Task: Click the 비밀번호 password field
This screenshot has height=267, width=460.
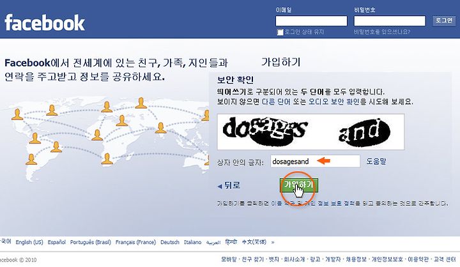Action: (x=390, y=21)
